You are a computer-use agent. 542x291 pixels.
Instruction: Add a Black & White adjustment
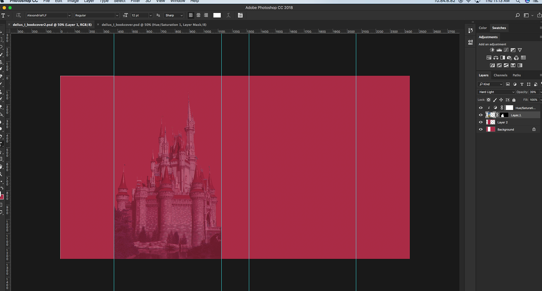tap(503, 58)
